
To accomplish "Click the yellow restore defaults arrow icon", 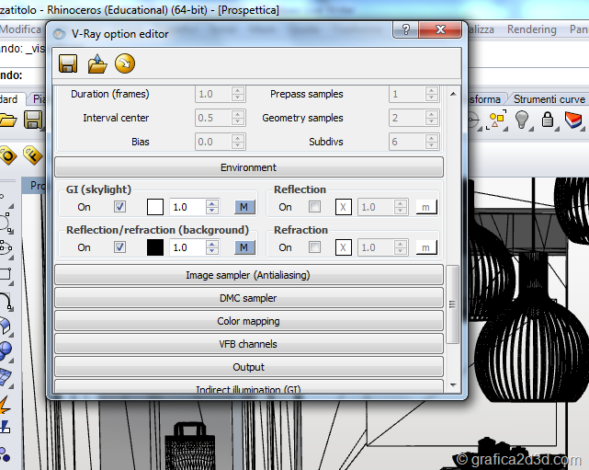I will (x=125, y=63).
